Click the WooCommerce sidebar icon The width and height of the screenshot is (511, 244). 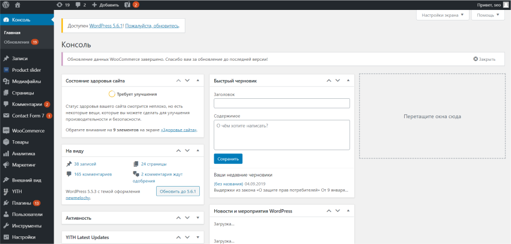tap(6, 131)
